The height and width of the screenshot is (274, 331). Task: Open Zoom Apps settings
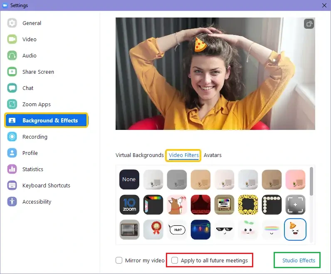pos(36,104)
